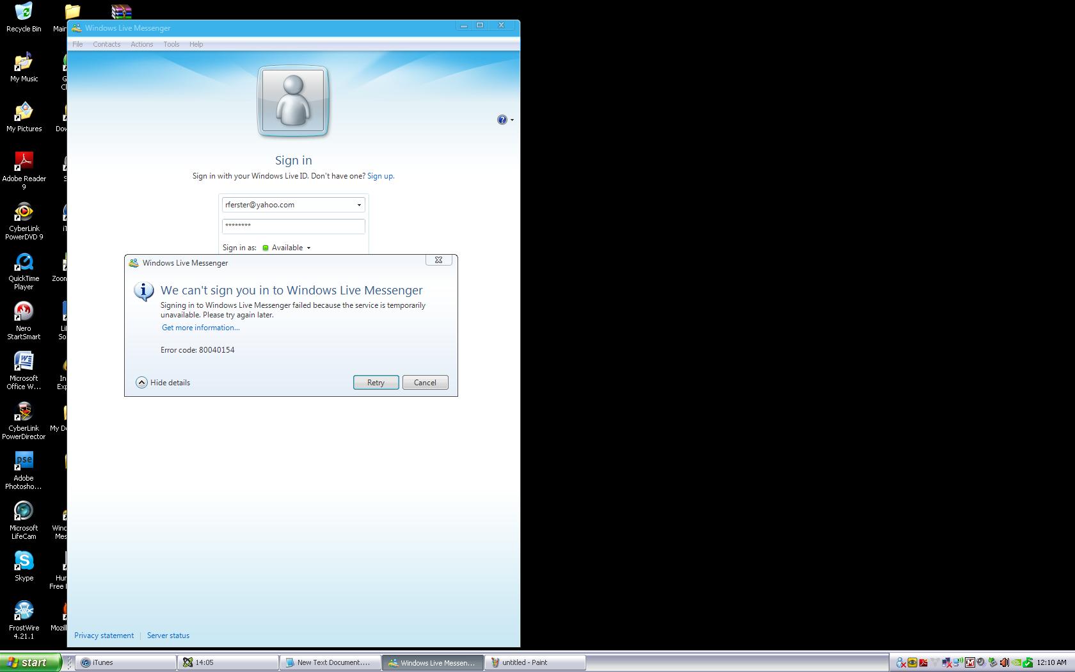Image resolution: width=1075 pixels, height=672 pixels.
Task: Click the Windows Live Messenger taskbar button
Action: coord(433,662)
